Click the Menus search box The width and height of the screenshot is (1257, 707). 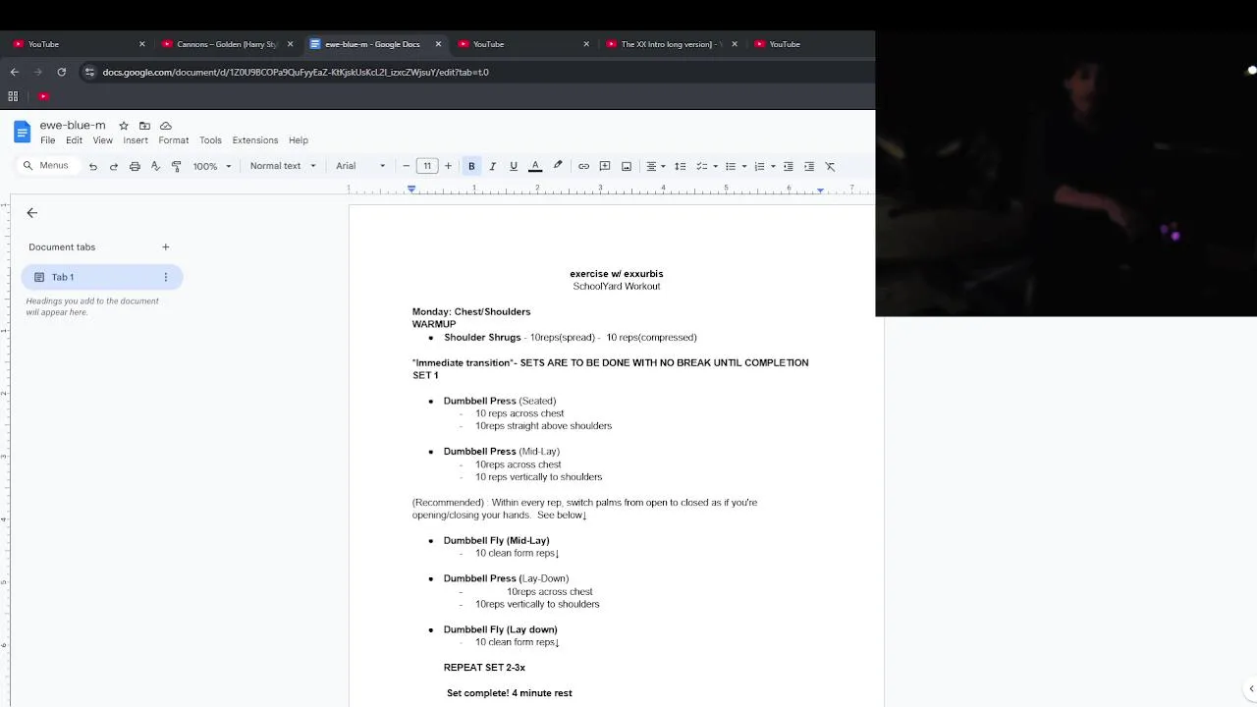[x=46, y=166]
